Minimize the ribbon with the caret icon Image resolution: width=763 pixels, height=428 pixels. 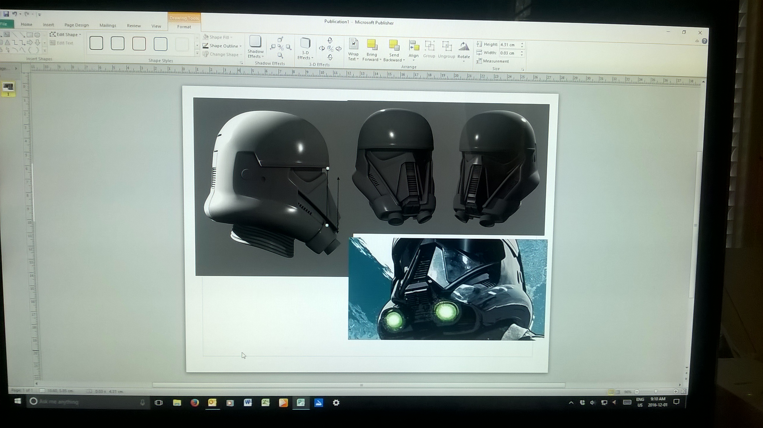(697, 41)
